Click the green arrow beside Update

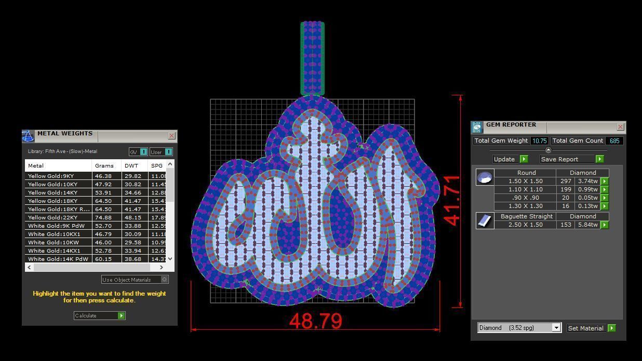tap(524, 159)
